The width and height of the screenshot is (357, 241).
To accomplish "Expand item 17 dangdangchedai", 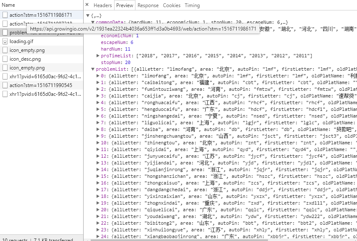I will [98, 190].
